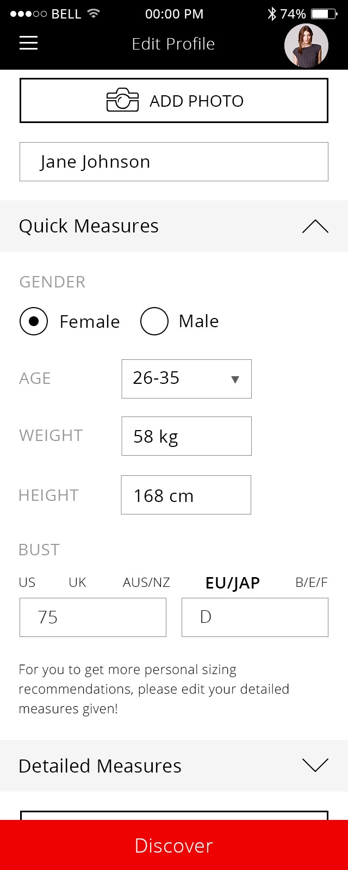Tap the Wi-Fi signal icon
The height and width of the screenshot is (870, 348).
[x=94, y=13]
